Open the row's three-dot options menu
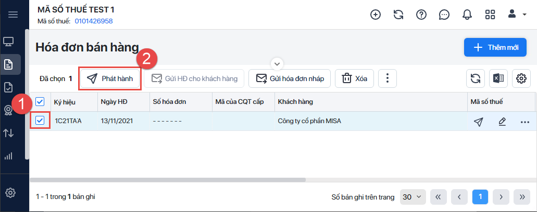The width and height of the screenshot is (537, 212). [524, 122]
